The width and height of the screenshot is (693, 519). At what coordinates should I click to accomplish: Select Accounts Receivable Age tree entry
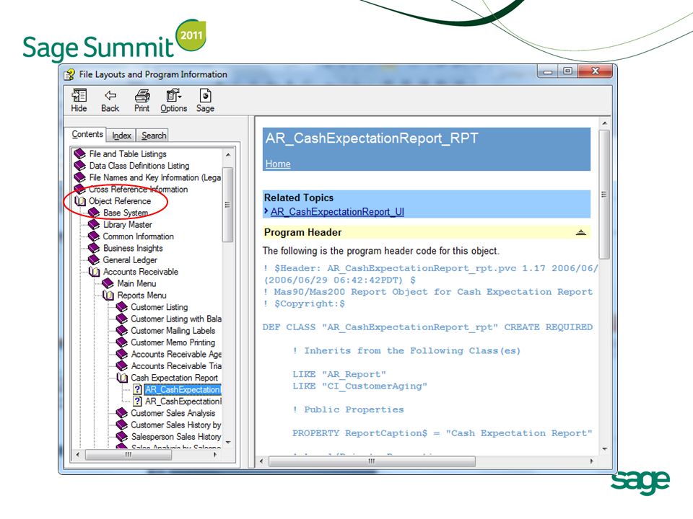[176, 354]
